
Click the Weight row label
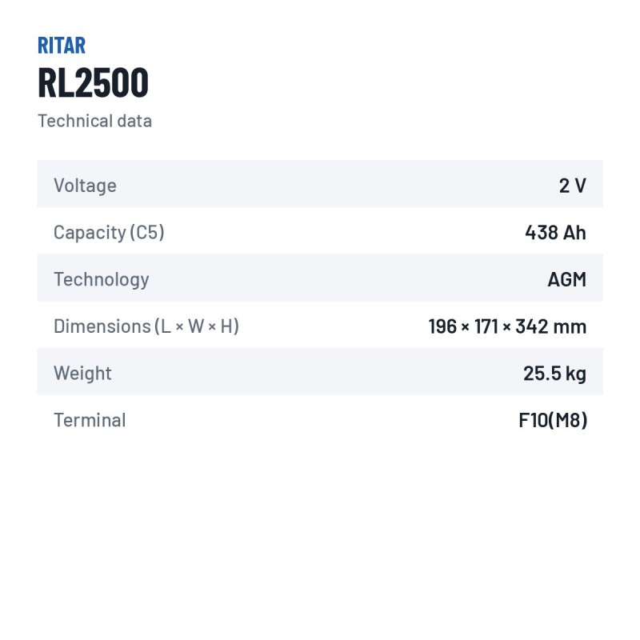[x=82, y=373]
